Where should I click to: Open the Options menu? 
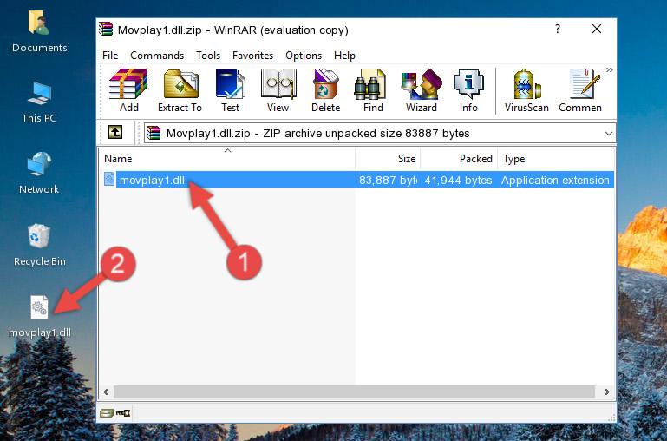(304, 56)
